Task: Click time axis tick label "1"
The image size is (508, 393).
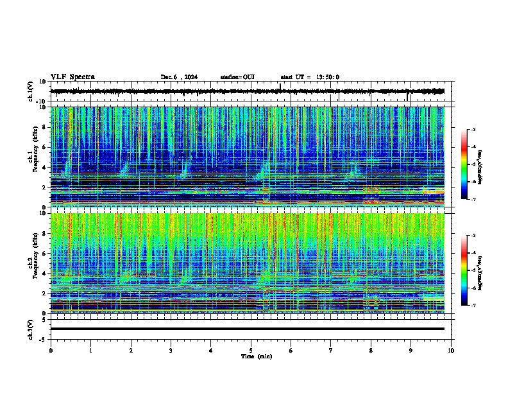Action: click(90, 351)
